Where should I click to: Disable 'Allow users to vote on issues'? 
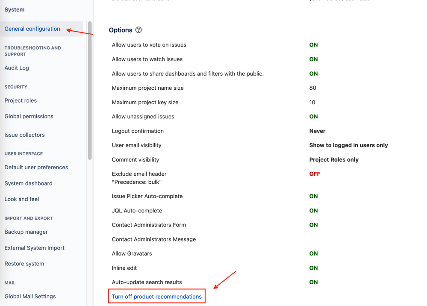coord(313,44)
